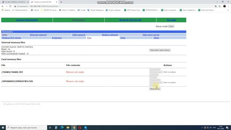Open the Time tab
This screenshot has width=231, height=130.
click(123, 38)
